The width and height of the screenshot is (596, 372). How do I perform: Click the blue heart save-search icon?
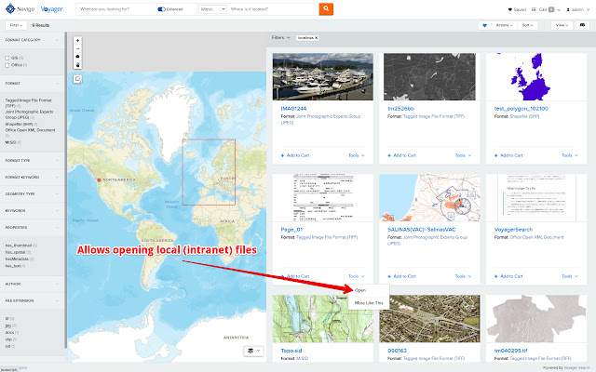pos(484,25)
